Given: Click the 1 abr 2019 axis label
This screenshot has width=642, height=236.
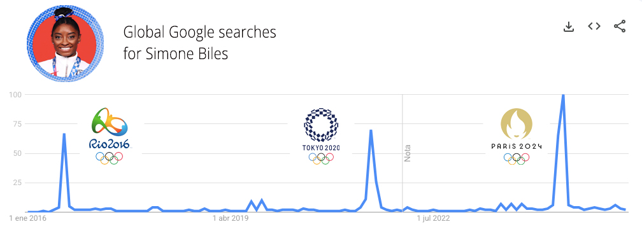Looking at the screenshot, I should click(231, 218).
